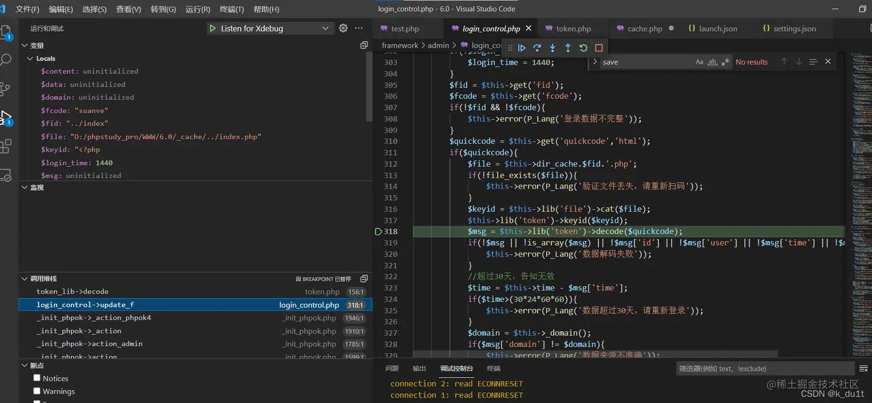This screenshot has height=403, width=872.
Task: Switch to the token.php editor tab
Action: coord(573,28)
